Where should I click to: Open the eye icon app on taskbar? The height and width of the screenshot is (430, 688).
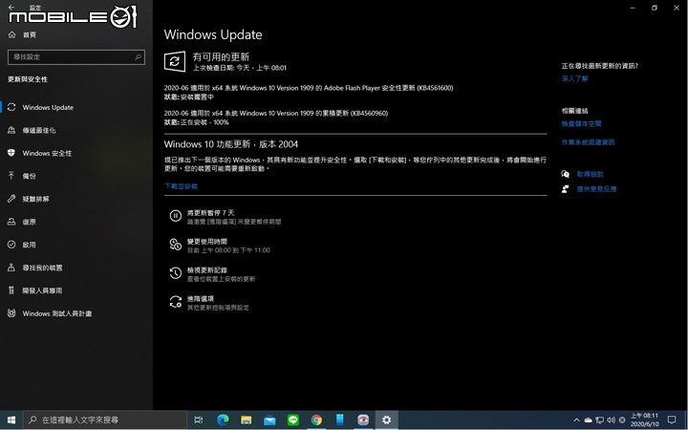pos(363,419)
